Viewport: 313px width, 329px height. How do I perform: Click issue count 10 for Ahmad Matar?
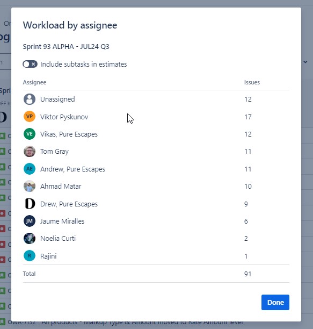tap(248, 187)
